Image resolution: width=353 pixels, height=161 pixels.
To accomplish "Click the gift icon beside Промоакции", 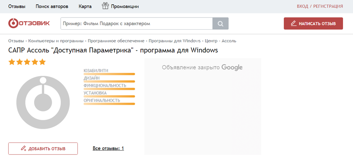I will (105, 6).
